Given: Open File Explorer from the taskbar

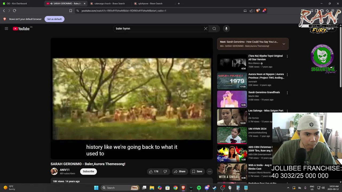Looking at the screenshot, I should [152, 188].
